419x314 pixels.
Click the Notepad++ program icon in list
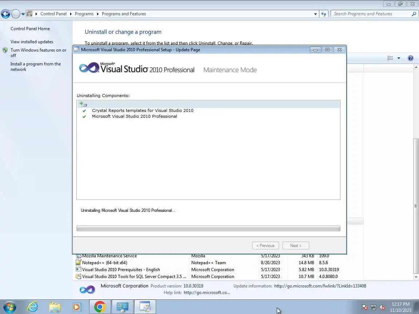pos(78,262)
